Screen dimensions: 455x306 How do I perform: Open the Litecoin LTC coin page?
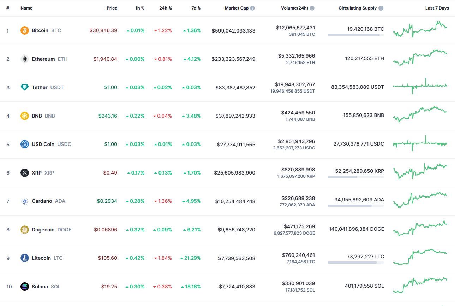47,258
